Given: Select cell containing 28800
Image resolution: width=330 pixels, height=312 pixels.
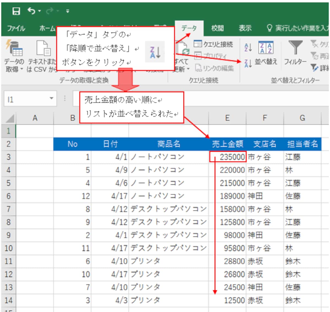Looking at the screenshot, I should pyautogui.click(x=227, y=261).
